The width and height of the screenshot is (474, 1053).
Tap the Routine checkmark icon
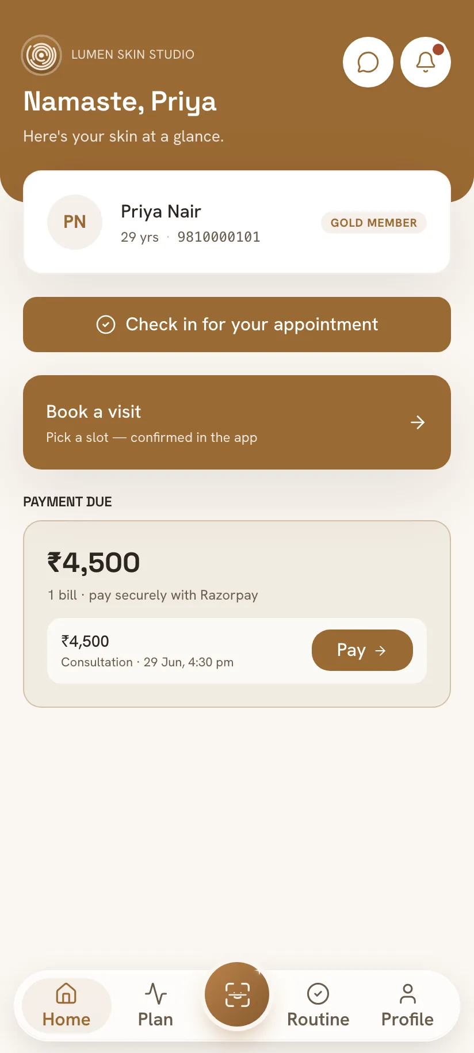tap(318, 993)
